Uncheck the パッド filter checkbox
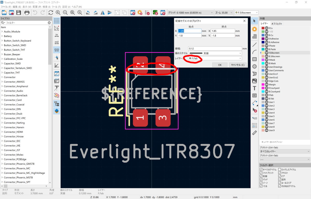This screenshot has width=311, height=199. click(261, 179)
